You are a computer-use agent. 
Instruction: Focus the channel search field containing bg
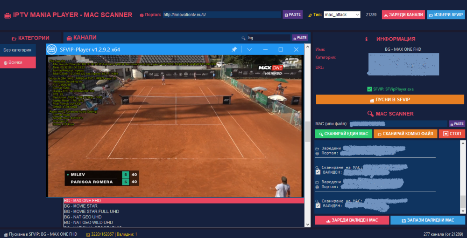point(269,38)
